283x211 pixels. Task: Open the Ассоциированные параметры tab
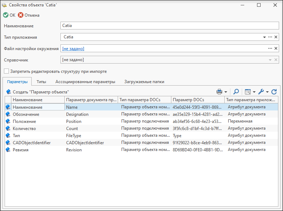[85, 82]
